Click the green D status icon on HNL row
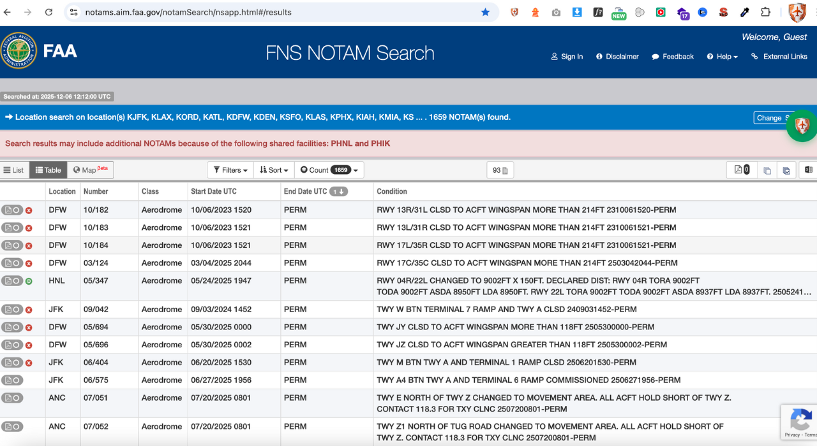 click(x=29, y=280)
